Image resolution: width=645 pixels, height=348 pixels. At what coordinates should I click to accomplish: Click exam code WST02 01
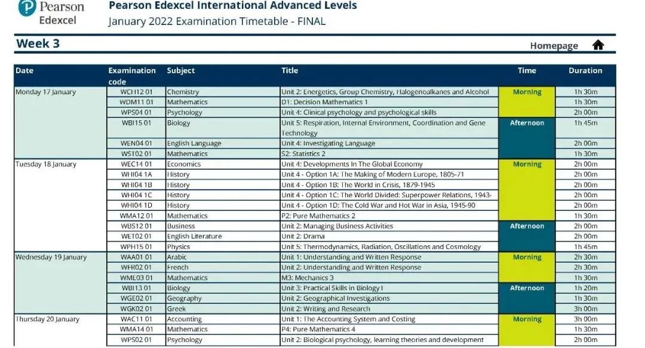coord(136,154)
